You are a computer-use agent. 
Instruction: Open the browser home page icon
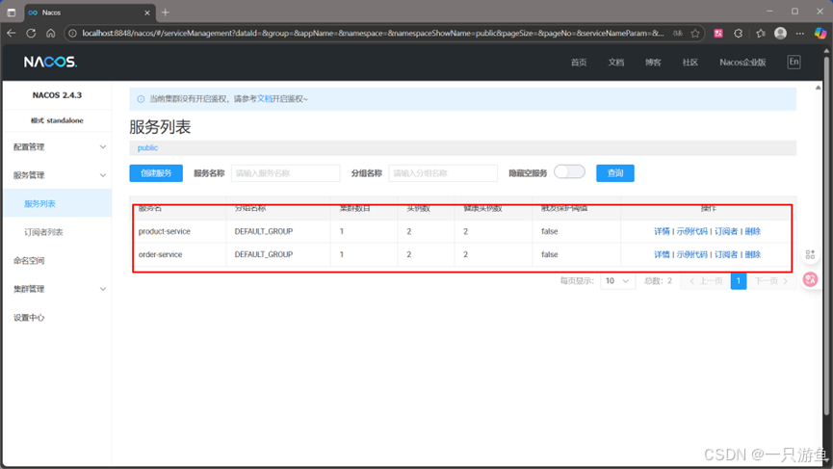pos(50,33)
